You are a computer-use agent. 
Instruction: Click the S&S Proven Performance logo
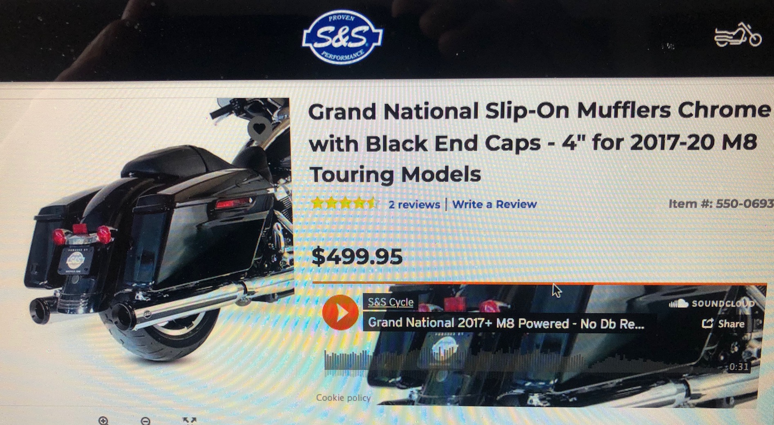(x=342, y=37)
